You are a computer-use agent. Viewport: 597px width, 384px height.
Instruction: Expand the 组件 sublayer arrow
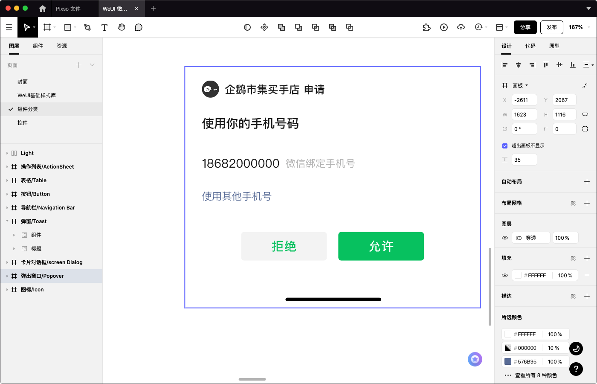coord(14,235)
